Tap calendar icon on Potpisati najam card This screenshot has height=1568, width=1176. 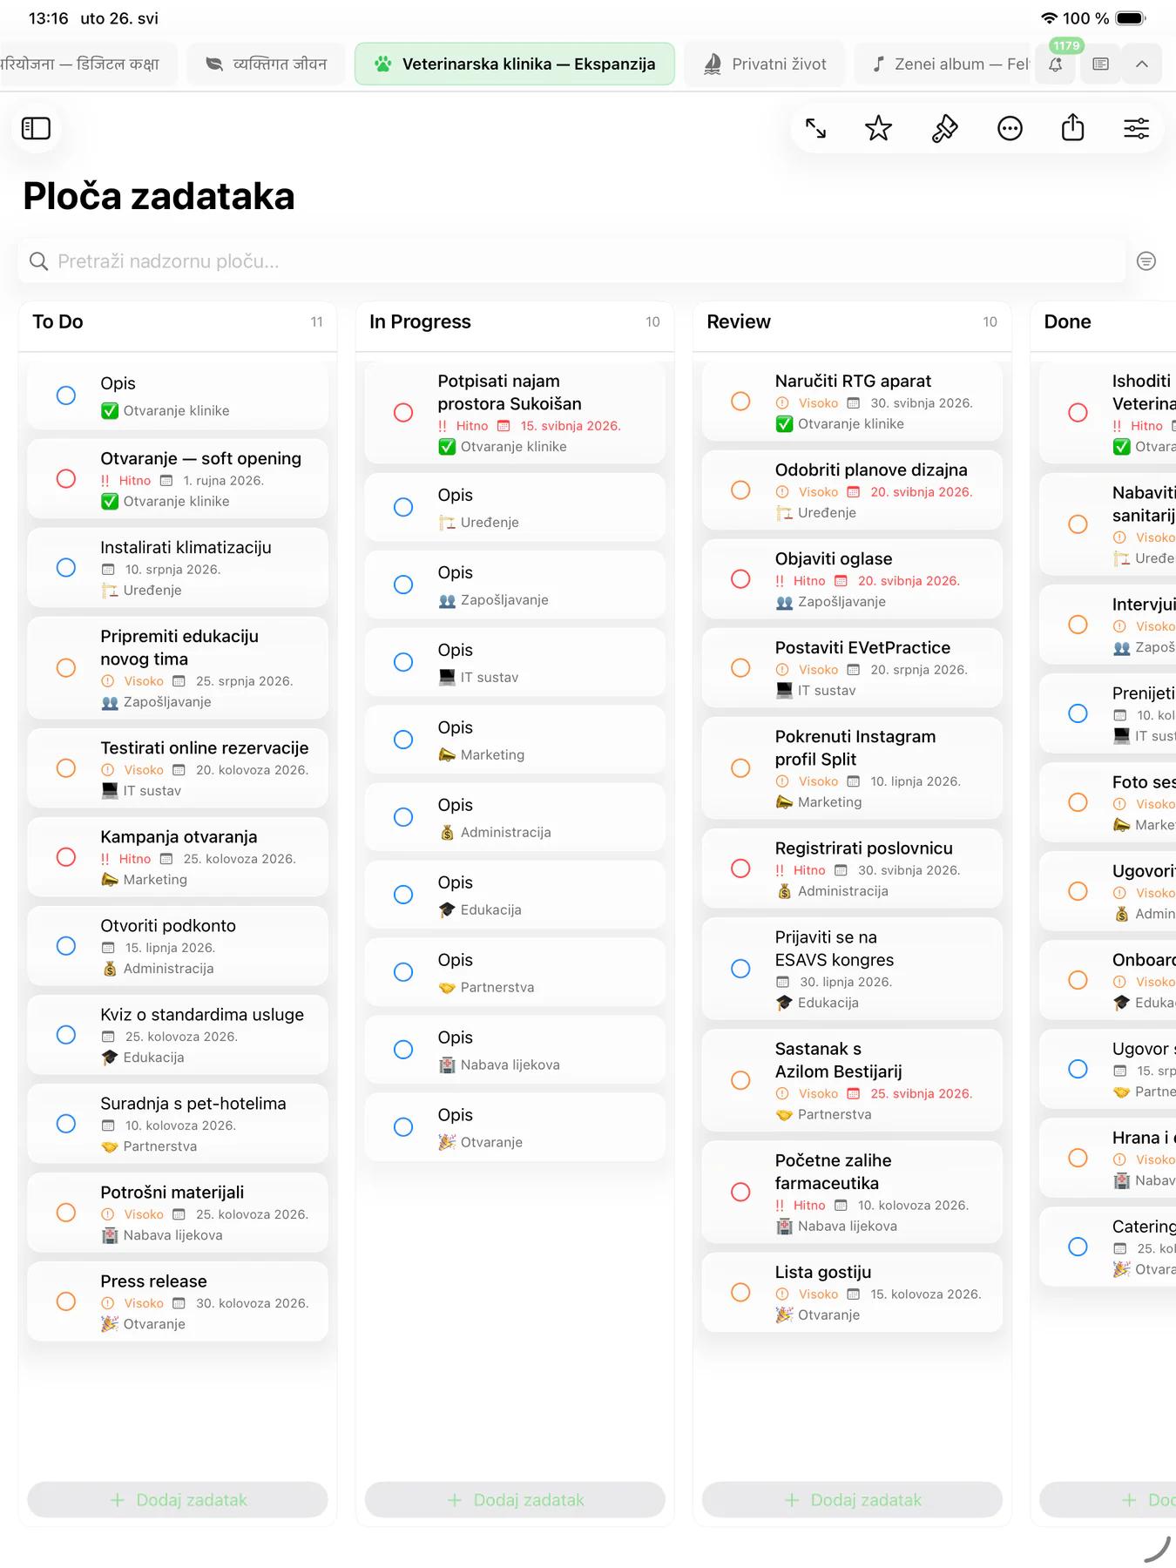504,426
